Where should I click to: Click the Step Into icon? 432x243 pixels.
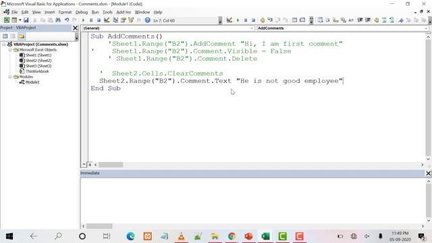270,20
